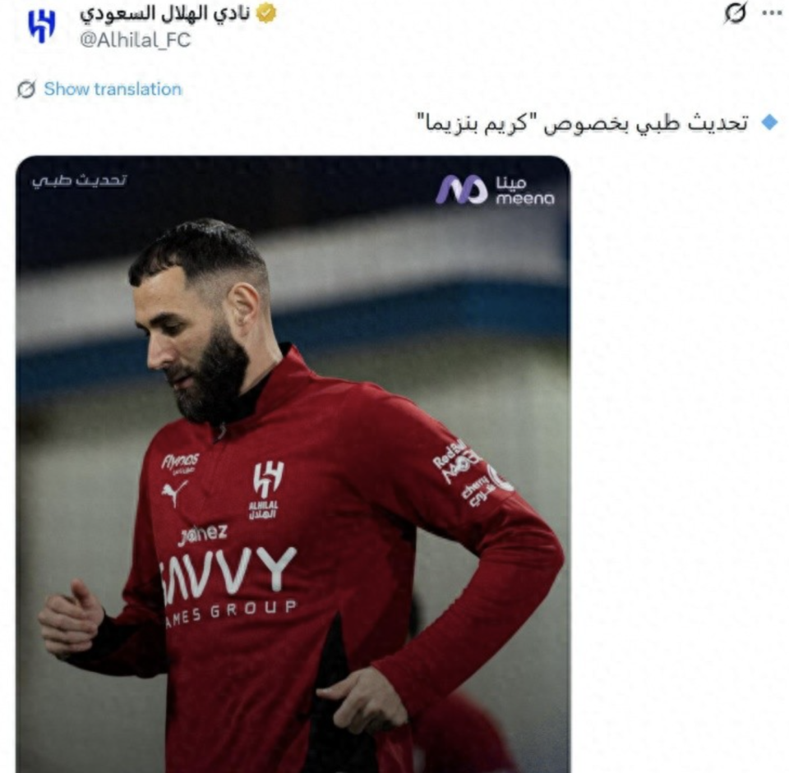Open the Al Hilal profile avatar
The height and width of the screenshot is (773, 789).
[41, 25]
